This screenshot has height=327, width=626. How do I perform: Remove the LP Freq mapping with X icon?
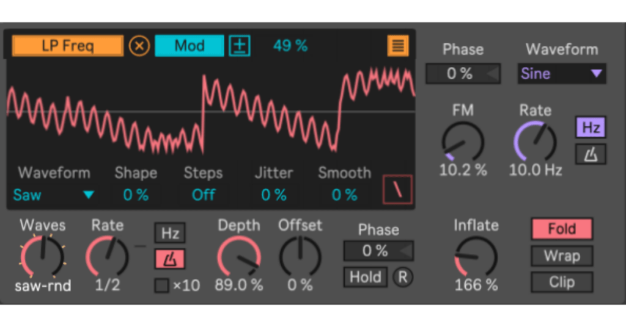pos(139,46)
